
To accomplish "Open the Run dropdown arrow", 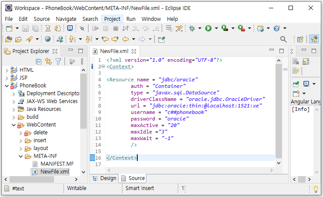I will point(216,28).
